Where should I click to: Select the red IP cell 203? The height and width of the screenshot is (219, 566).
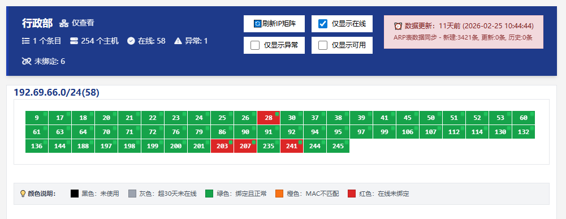point(222,146)
